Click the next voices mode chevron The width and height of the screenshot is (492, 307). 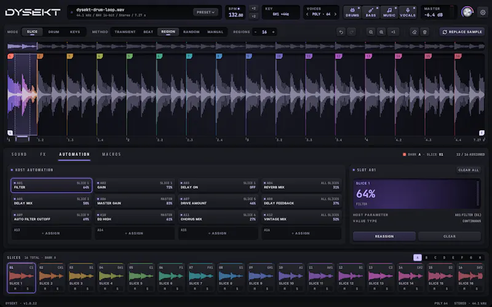pos(335,14)
